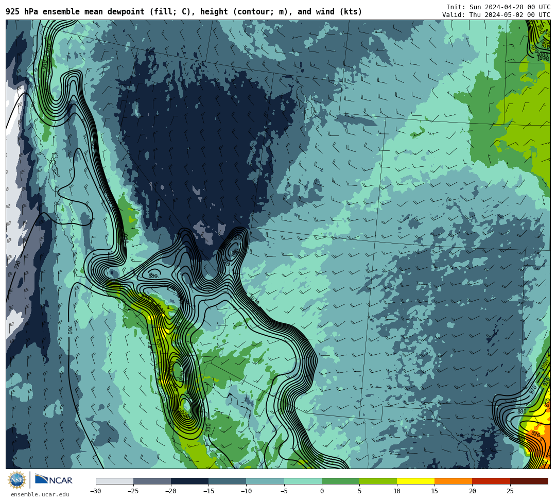The height and width of the screenshot is (501, 556).
Task: Pick the teal -10 to -5 colorbar segment
Action: (x=265, y=481)
